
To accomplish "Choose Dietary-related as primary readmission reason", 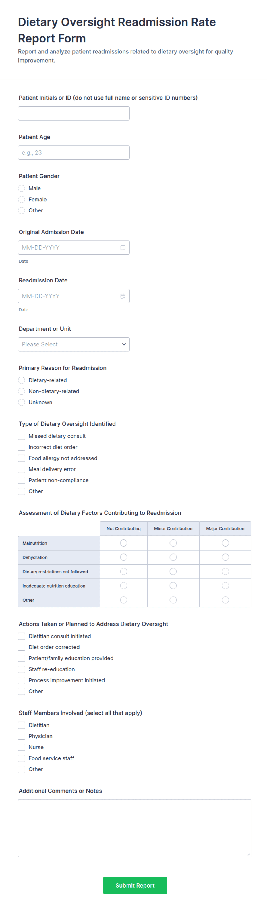I will pyautogui.click(x=22, y=380).
